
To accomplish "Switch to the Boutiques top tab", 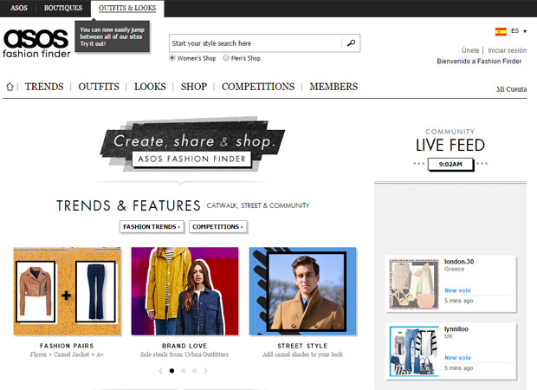I will click(x=63, y=8).
